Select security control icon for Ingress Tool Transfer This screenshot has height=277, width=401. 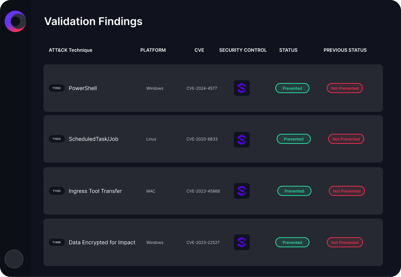tap(242, 191)
